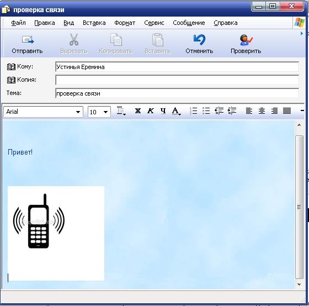Viewport: 309px width, 306px height.
Task: Apply numbered list formatting
Action: click(193, 111)
